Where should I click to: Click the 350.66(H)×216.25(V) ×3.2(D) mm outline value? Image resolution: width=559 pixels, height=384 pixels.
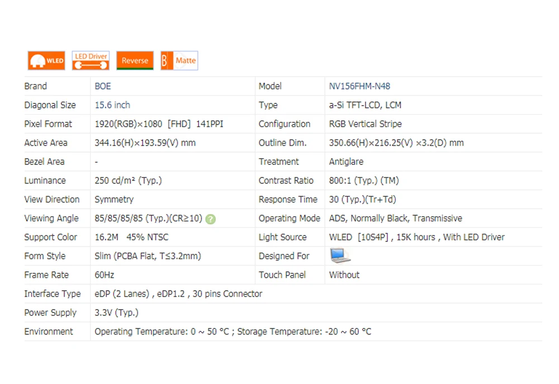coord(396,143)
